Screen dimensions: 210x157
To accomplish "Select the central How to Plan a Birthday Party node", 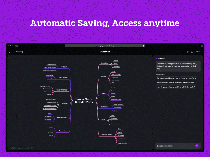I will click(x=84, y=100).
